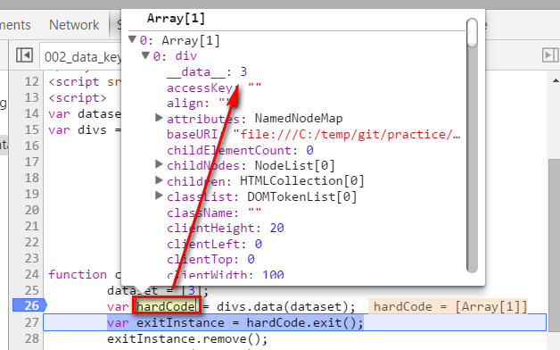
Task: Toggle the debugger sidebar icon at right
Action: pos(550,55)
